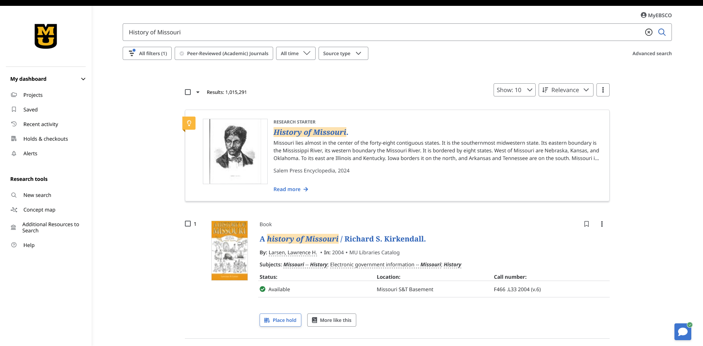
Task: Click All filters (1) button
Action: [147, 53]
